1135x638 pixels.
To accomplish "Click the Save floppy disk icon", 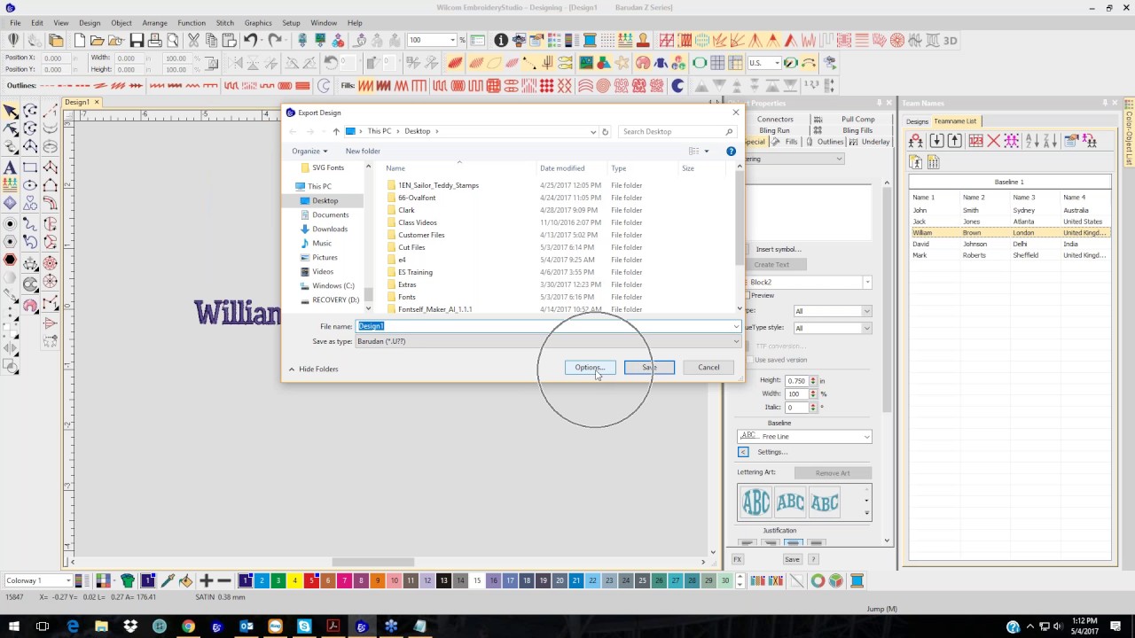I will 137,40.
